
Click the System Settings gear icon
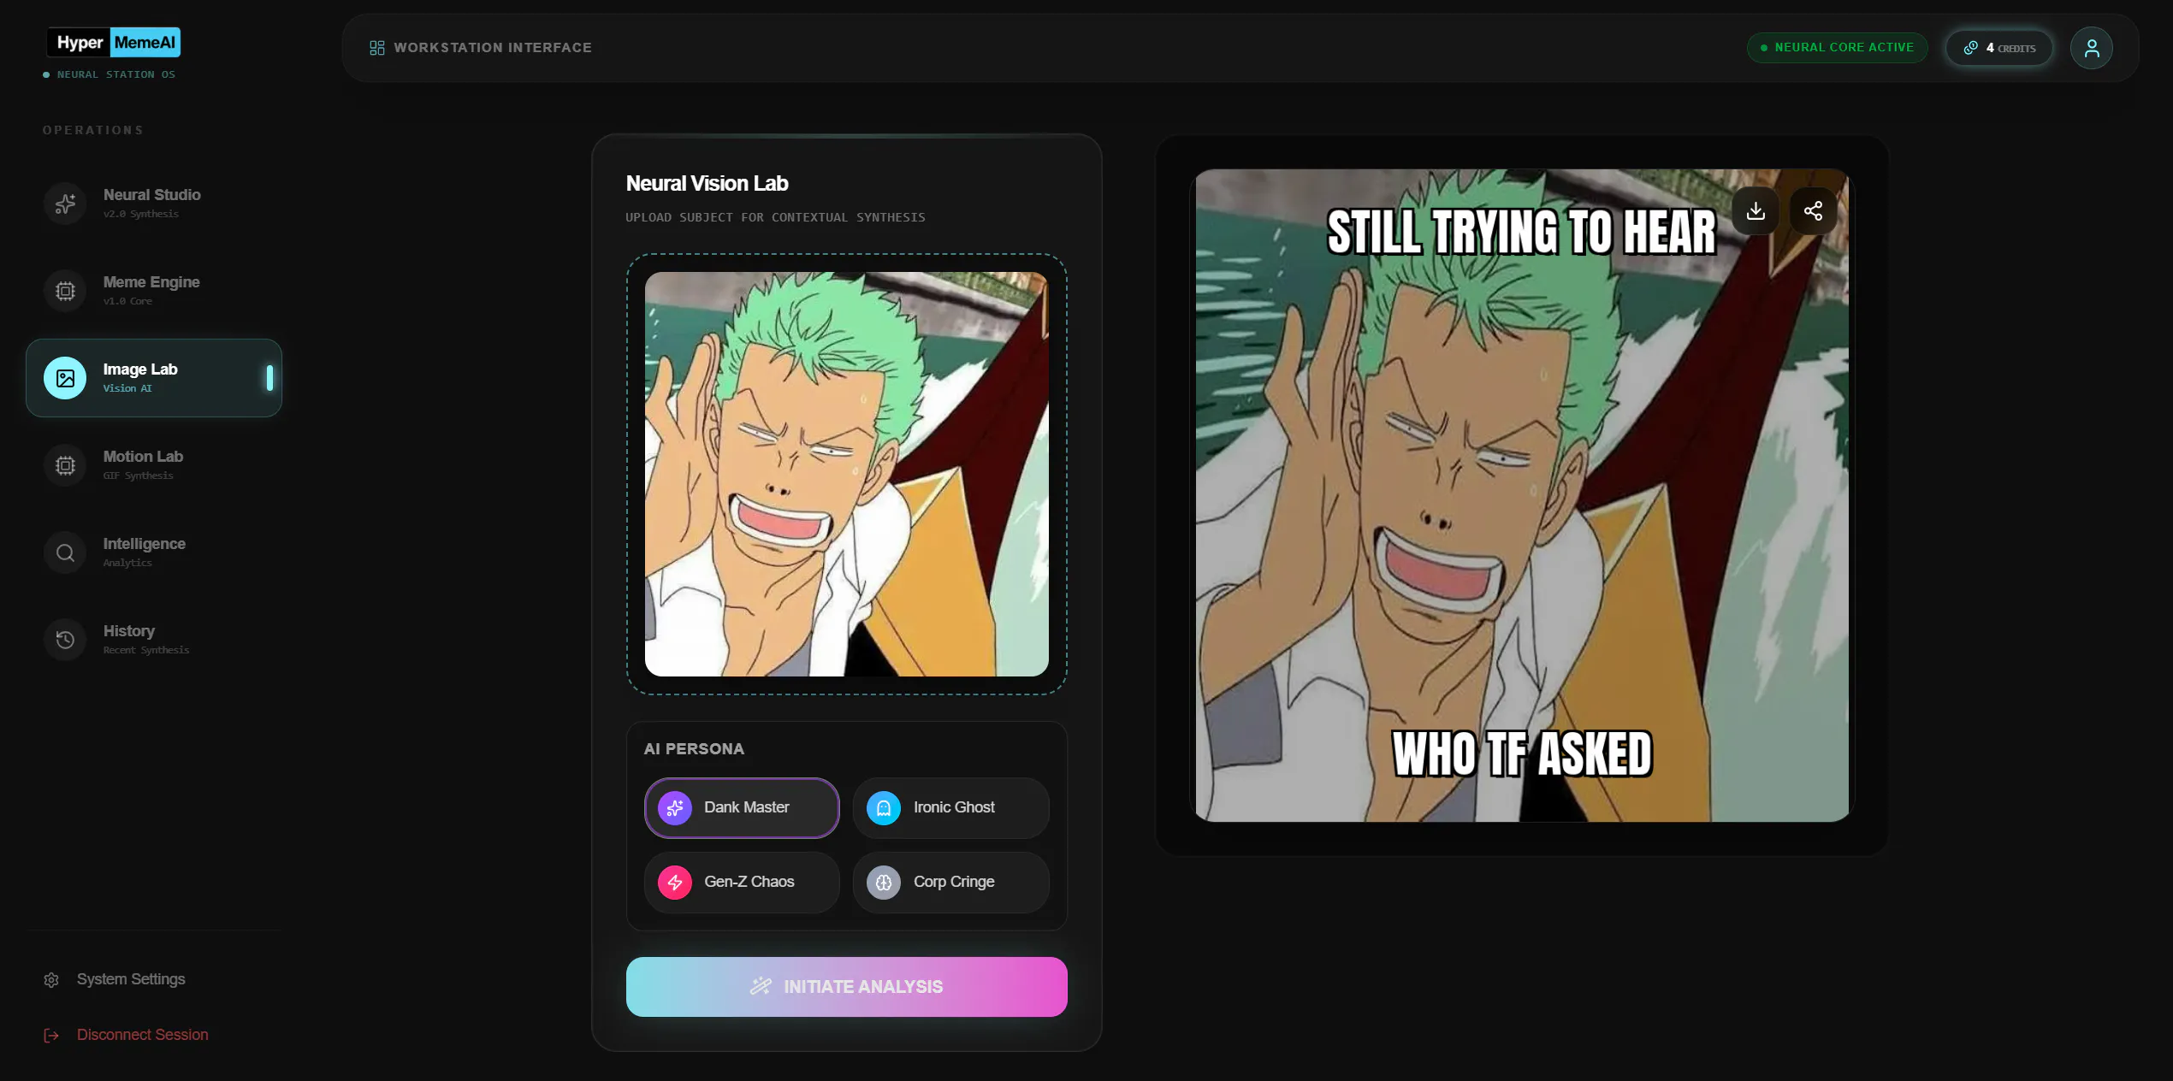(x=51, y=980)
